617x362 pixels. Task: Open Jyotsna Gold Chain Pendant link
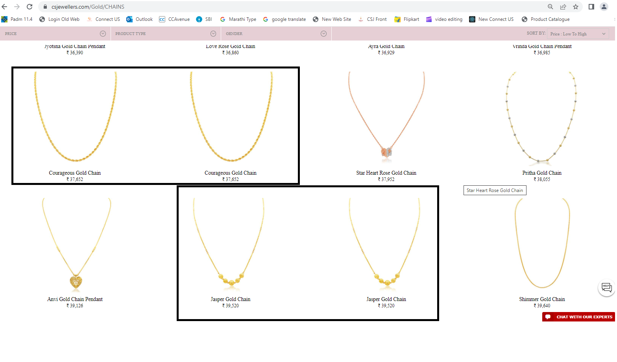click(75, 46)
